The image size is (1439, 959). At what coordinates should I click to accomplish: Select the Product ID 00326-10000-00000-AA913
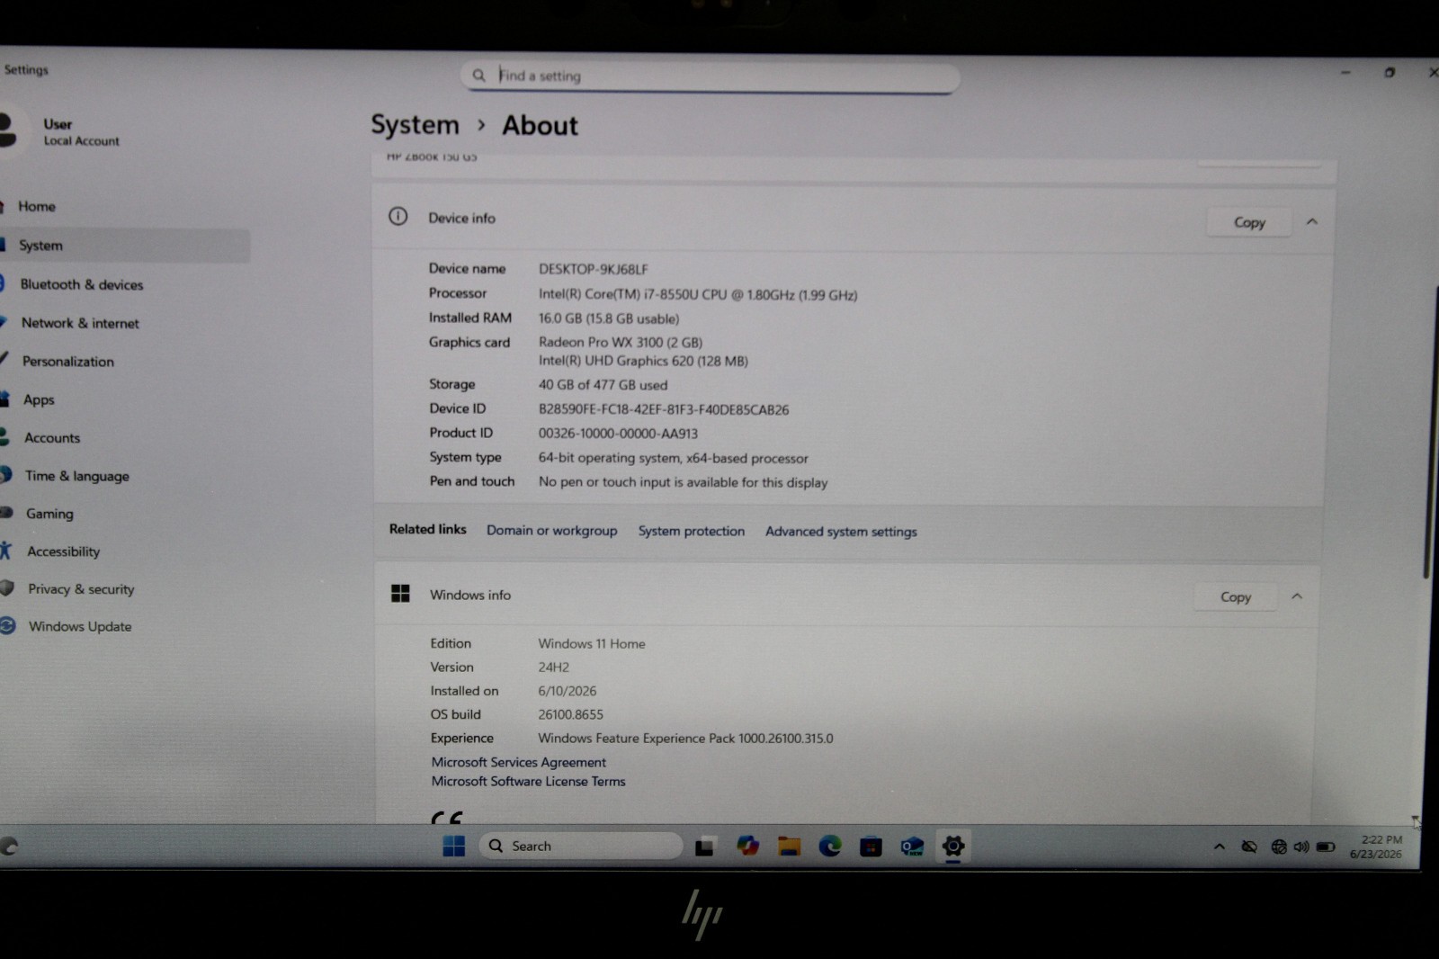pos(618,434)
